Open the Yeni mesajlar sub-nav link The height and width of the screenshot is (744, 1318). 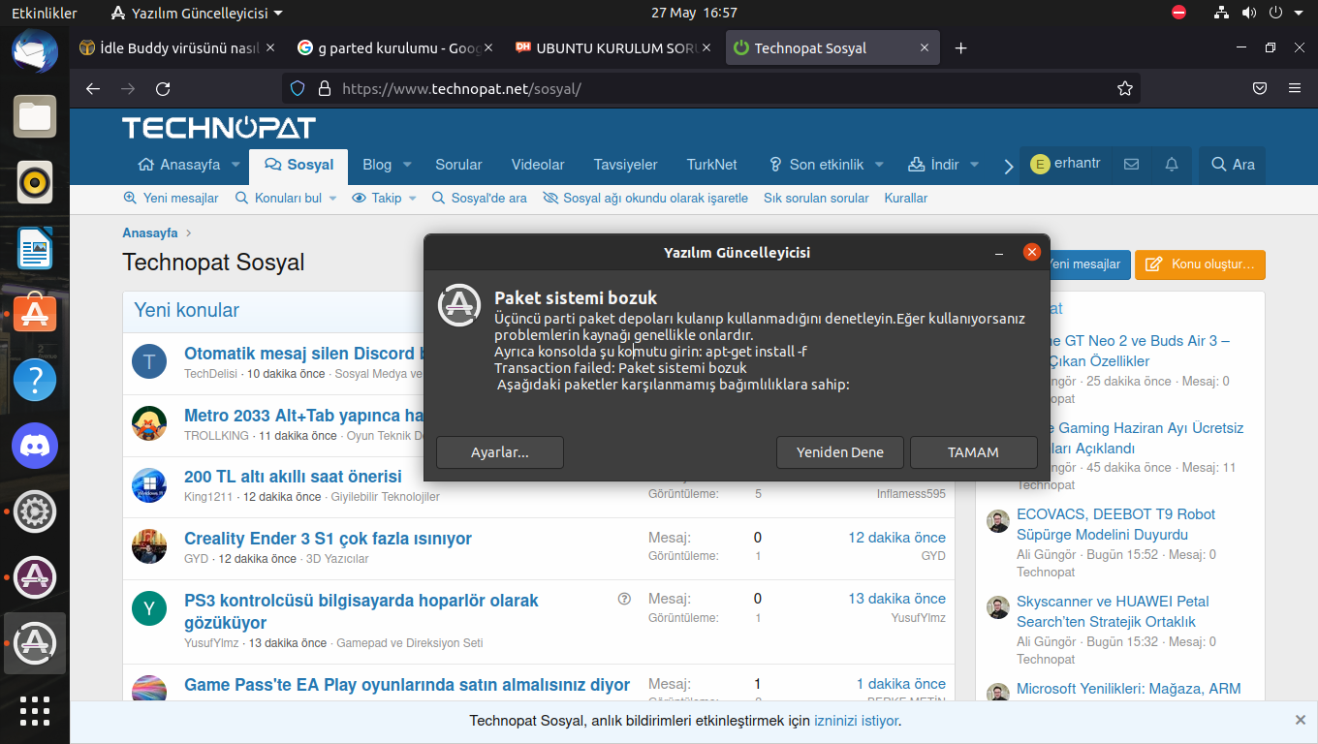171,198
